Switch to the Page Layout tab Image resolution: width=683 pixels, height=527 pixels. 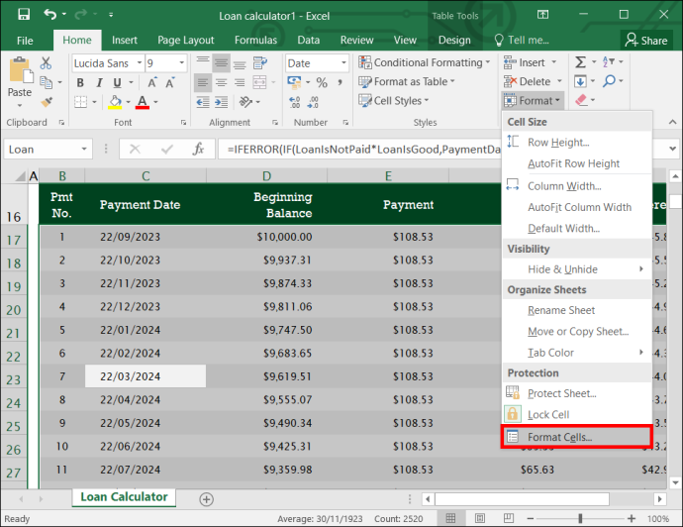point(186,40)
